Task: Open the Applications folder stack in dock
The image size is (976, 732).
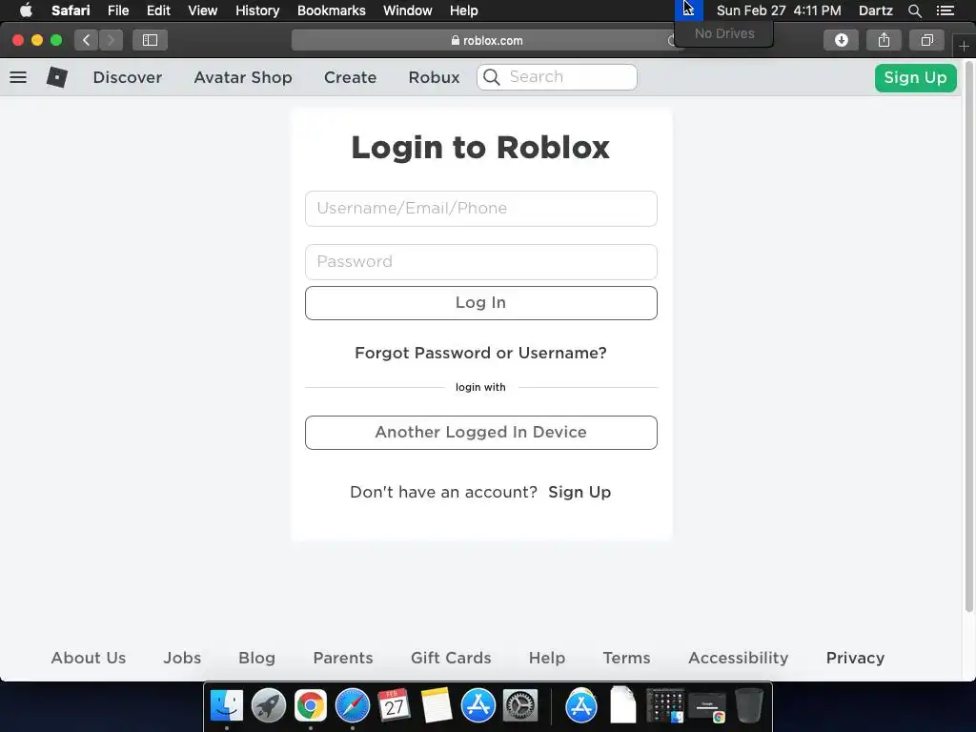Action: [x=581, y=706]
